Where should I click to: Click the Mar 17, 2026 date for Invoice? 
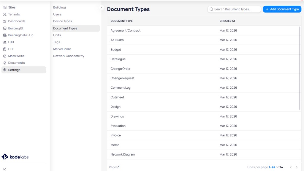click(228, 135)
